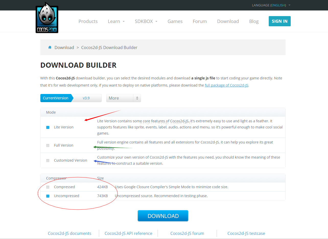Open the More versions dropdown
Screen dimensions: 328x239
[x=124, y=98]
